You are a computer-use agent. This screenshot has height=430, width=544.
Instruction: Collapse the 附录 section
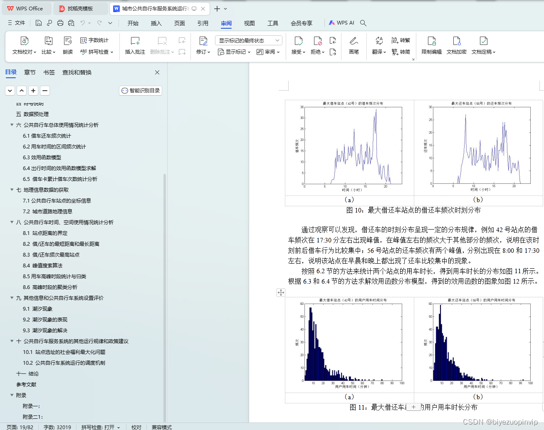pos(12,395)
